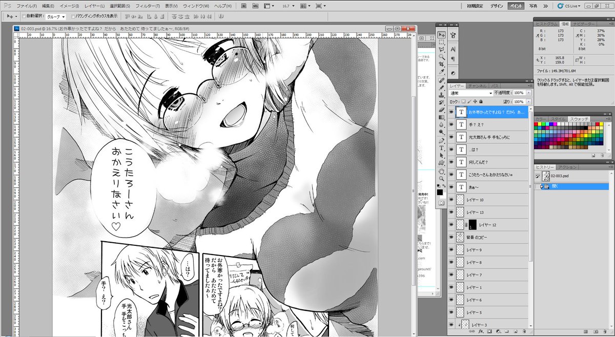This screenshot has height=337, width=615.
Task: Select the Rectangular Marquee tool
Action: click(x=442, y=43)
